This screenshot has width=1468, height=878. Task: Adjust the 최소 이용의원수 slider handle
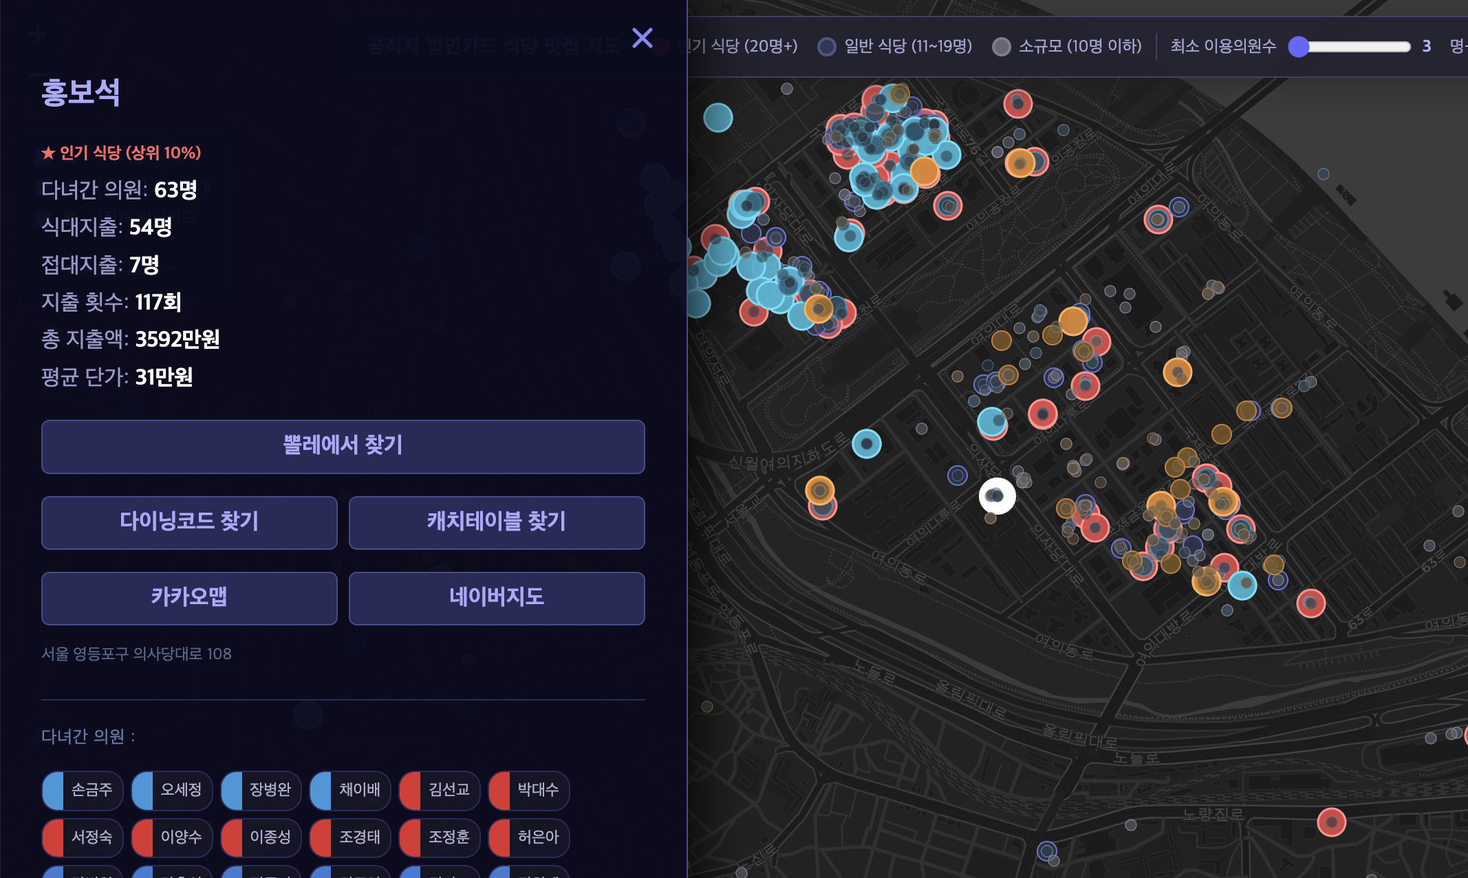1298,47
